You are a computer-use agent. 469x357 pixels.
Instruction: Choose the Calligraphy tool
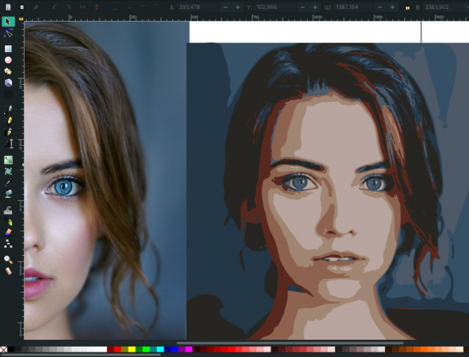pyautogui.click(x=8, y=132)
